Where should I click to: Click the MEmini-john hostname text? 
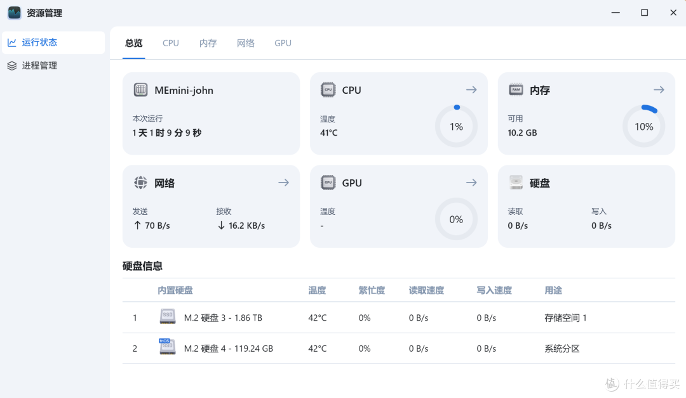pos(184,91)
